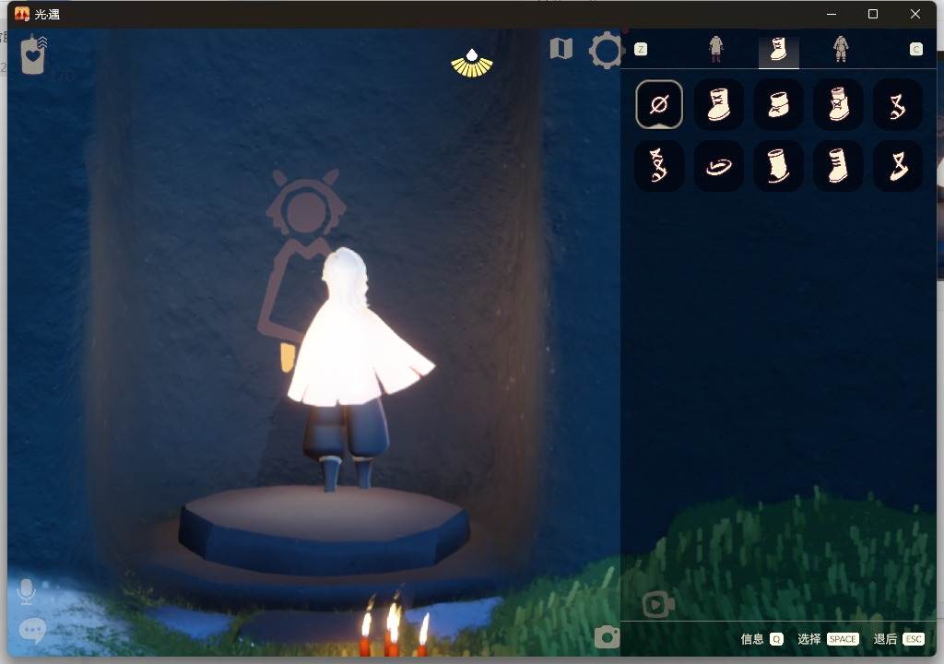Screen dimensions: 944x664
Task: Click the 信息 (Q) info button
Action: click(761, 639)
